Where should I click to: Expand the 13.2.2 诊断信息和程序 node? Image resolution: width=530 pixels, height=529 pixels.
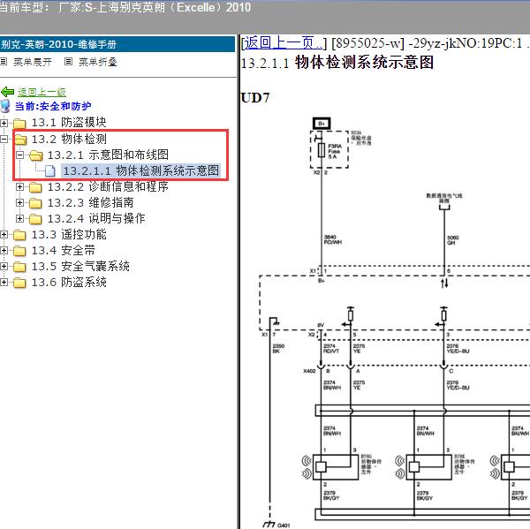click(x=20, y=186)
